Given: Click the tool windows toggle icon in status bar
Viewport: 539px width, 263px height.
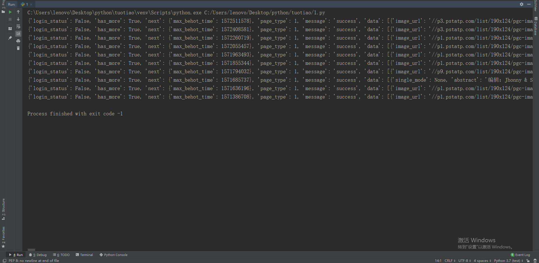Looking at the screenshot, I should tap(4, 261).
